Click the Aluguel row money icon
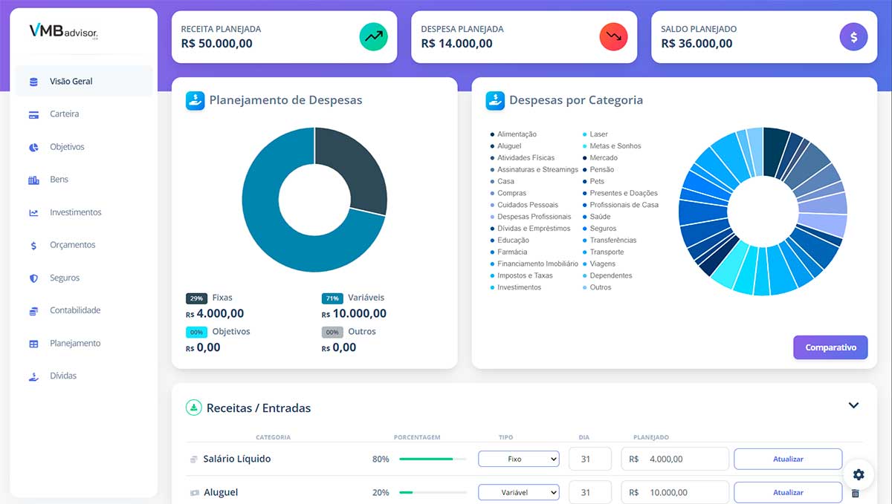 [x=194, y=492]
